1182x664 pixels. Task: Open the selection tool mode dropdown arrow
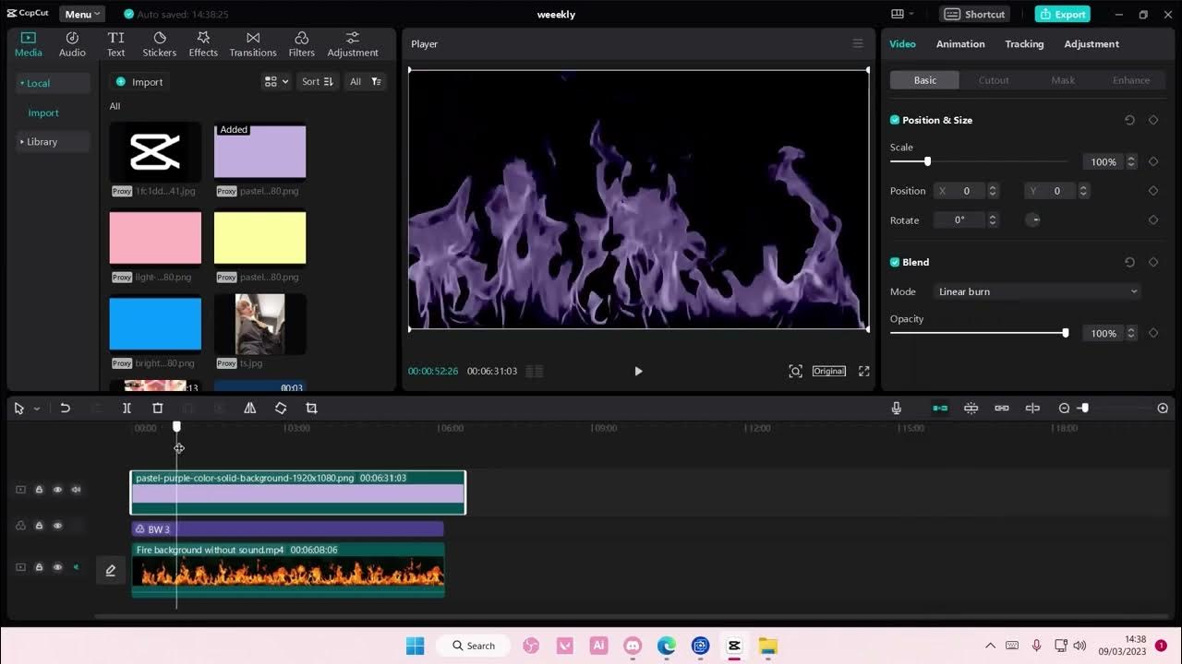pyautogui.click(x=37, y=409)
